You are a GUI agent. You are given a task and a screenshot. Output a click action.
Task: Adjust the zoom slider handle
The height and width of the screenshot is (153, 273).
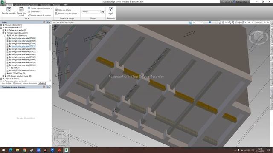[x=210, y=23]
